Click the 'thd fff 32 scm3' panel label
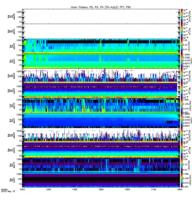192x204 pixels. click(11, 91)
